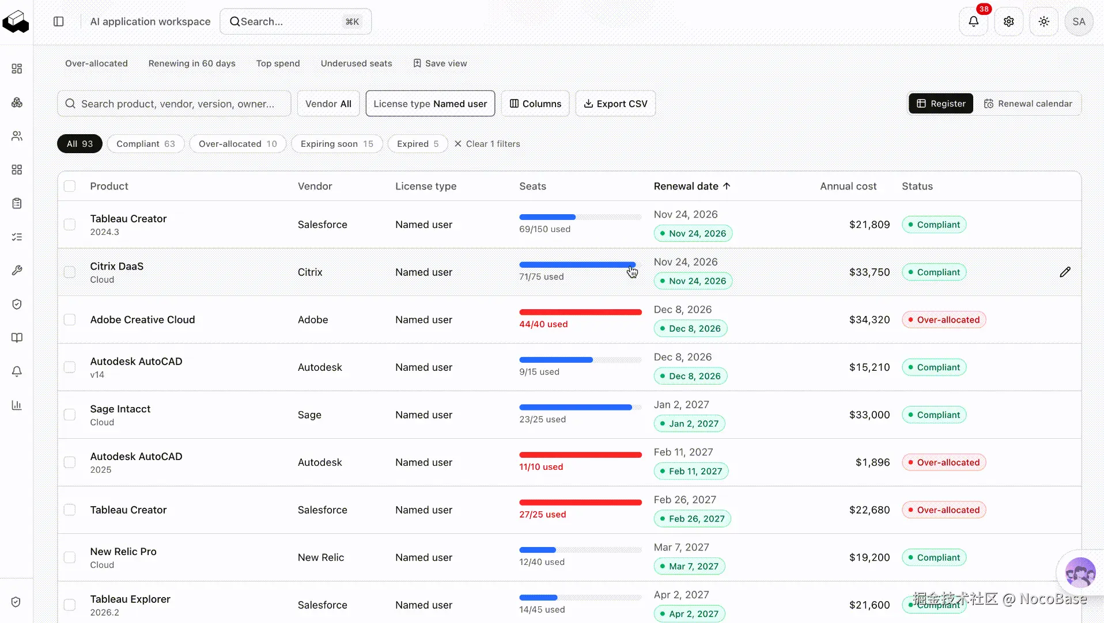Select the checklist sidebar icon

click(x=17, y=237)
